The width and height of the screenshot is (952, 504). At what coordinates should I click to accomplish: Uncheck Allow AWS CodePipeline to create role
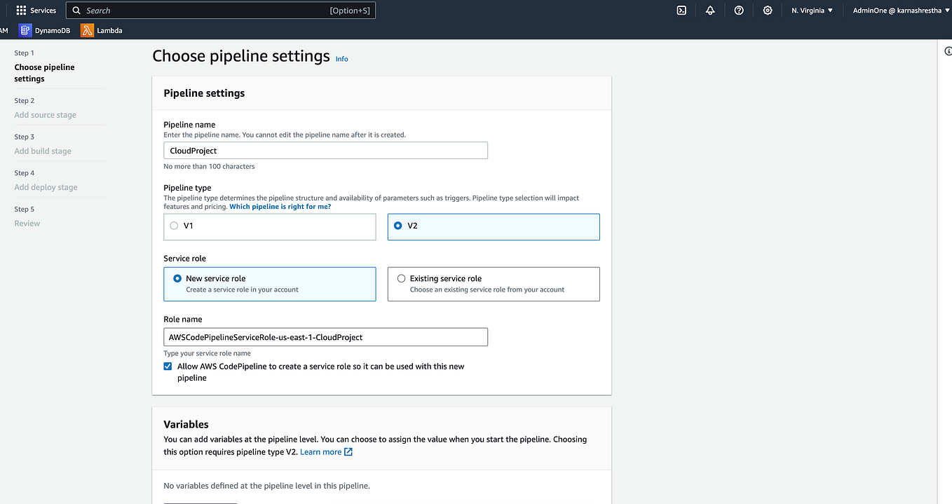pos(168,366)
